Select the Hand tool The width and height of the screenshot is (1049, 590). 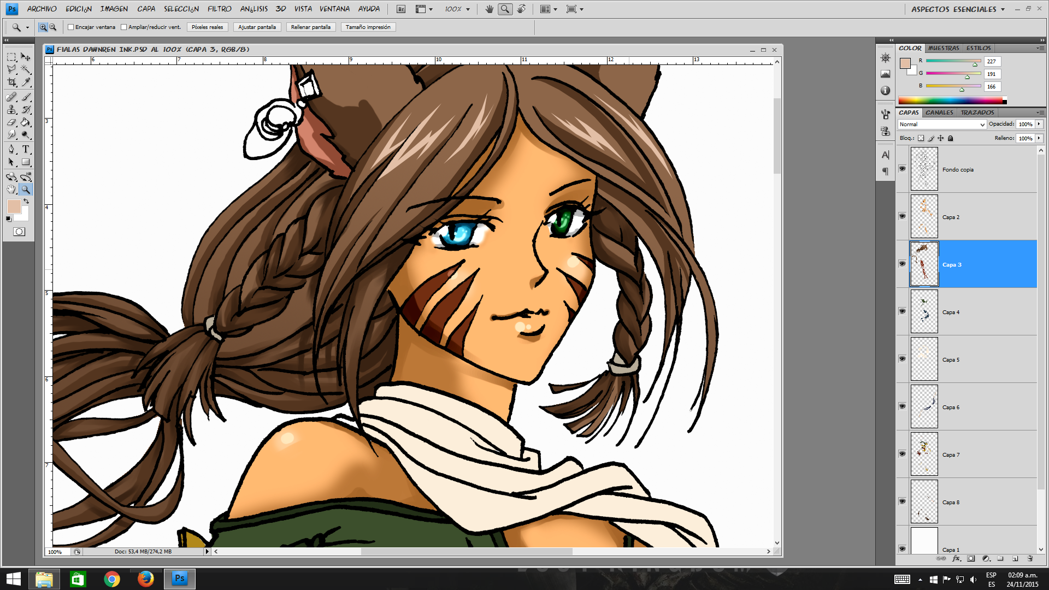pos(11,189)
